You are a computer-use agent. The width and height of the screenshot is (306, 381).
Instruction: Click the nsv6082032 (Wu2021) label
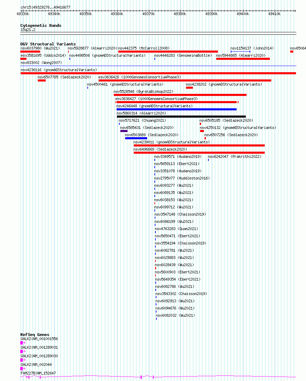tap(175, 315)
